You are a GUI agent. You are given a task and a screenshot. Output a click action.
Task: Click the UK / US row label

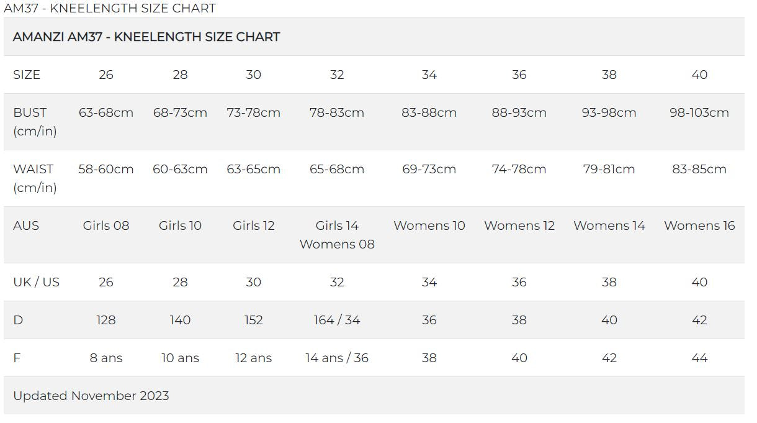click(36, 282)
